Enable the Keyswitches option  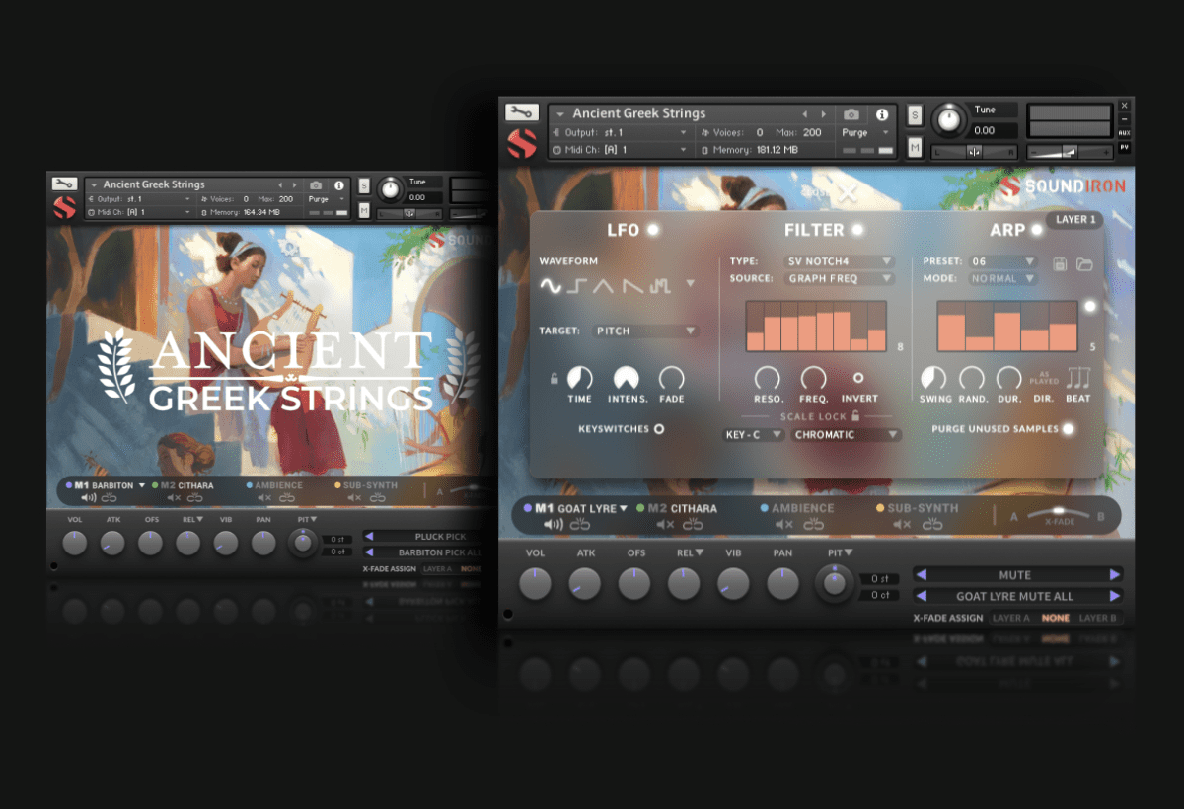point(659,429)
